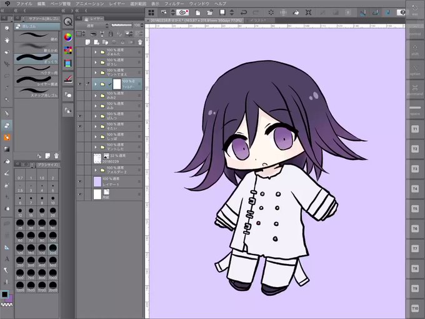Image resolution: width=425 pixels, height=319 pixels.
Task: Open the color wheel palette
Action: pyautogui.click(x=68, y=37)
